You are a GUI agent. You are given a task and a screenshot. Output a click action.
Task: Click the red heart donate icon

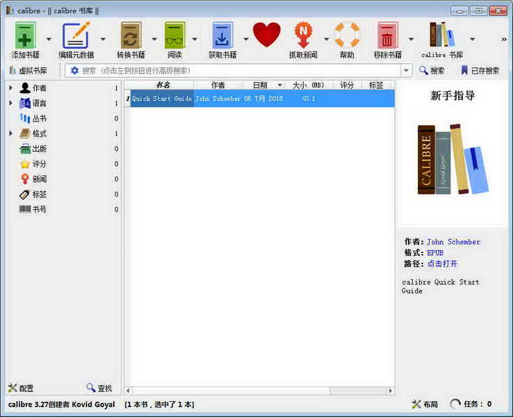click(x=267, y=35)
